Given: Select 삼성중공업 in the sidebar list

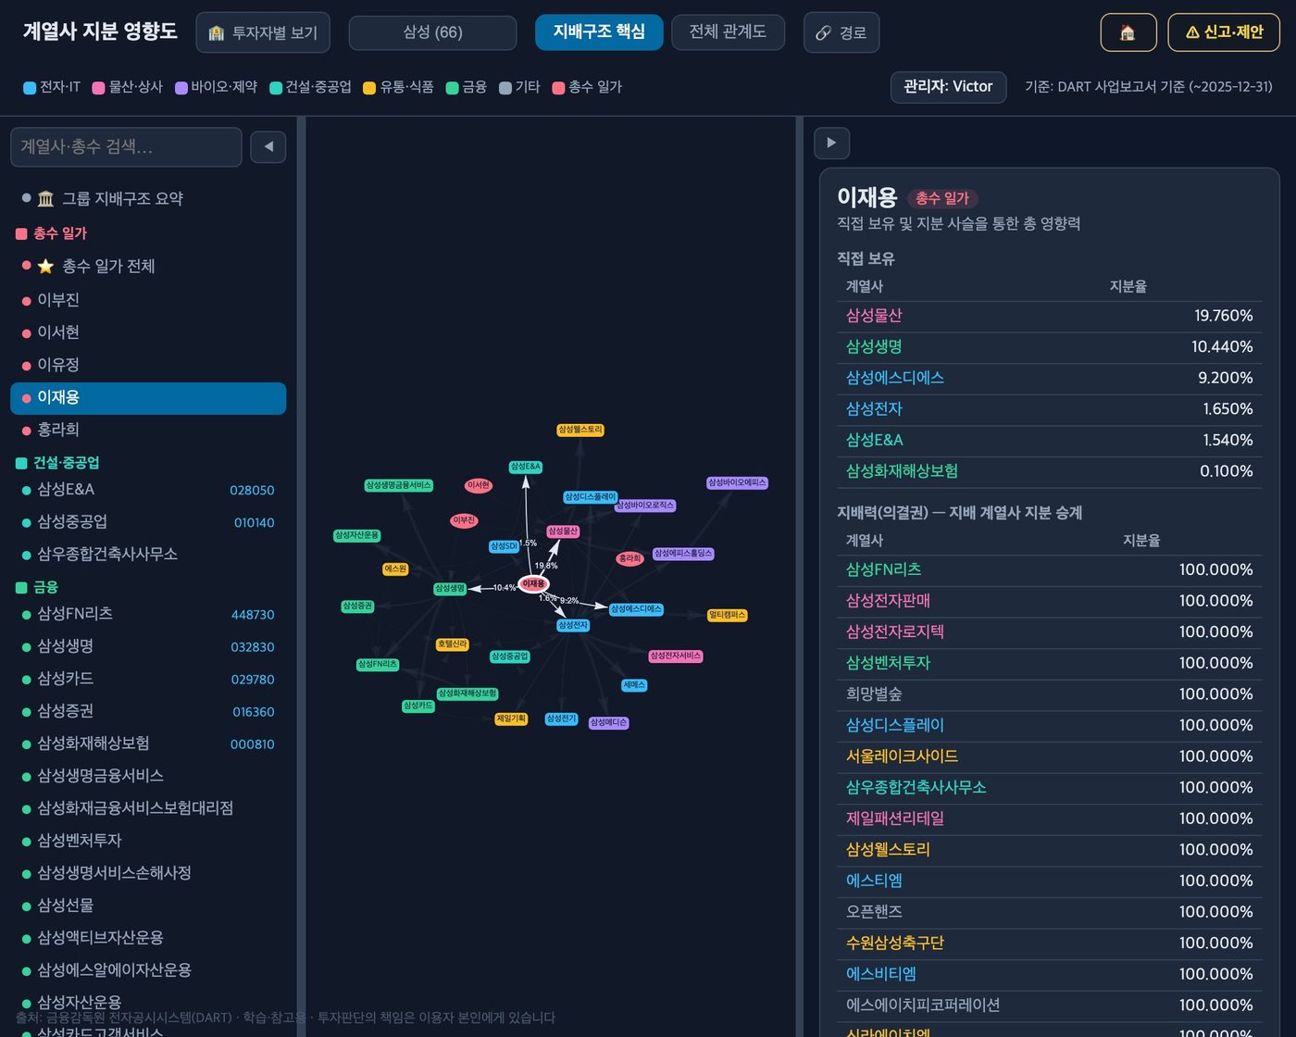Looking at the screenshot, I should [x=148, y=522].
